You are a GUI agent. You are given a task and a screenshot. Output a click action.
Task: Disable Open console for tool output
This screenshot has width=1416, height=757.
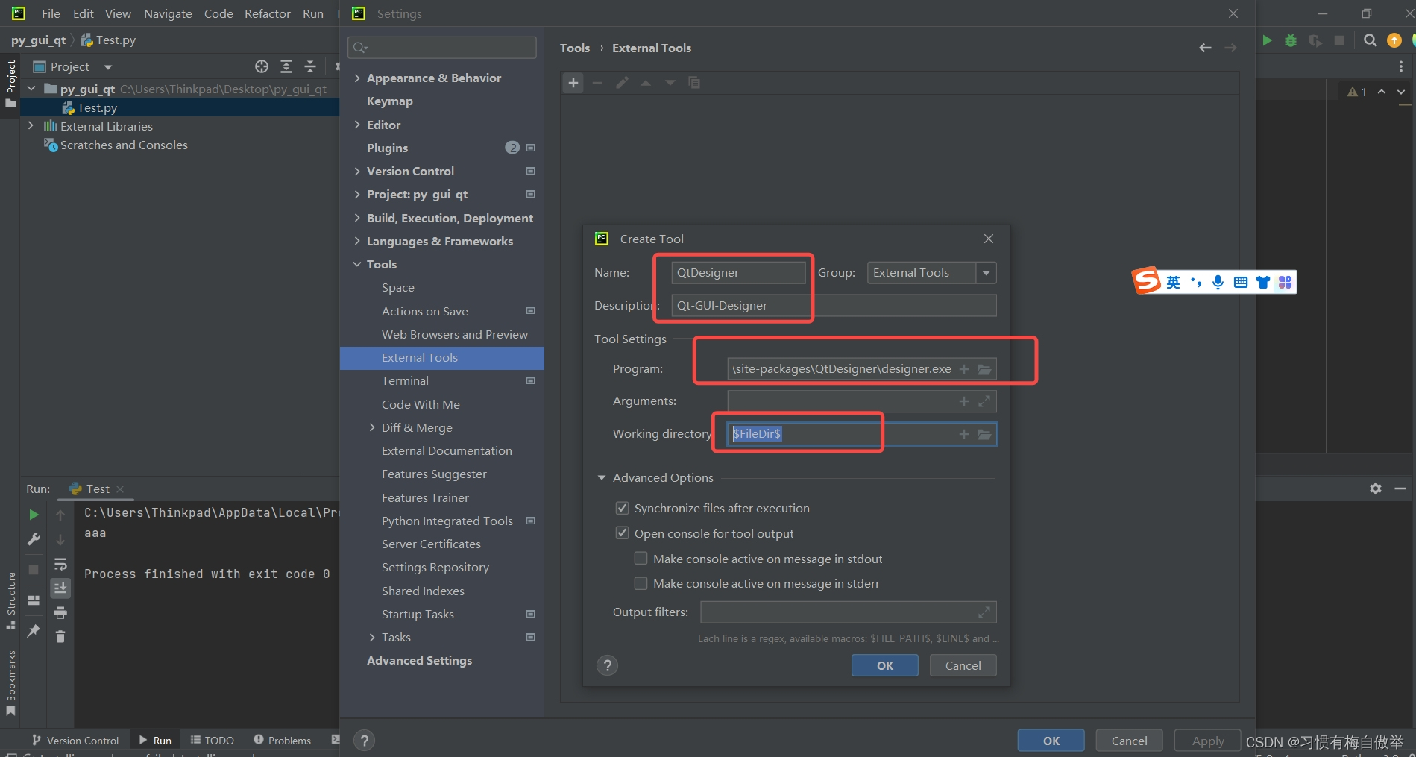(622, 533)
